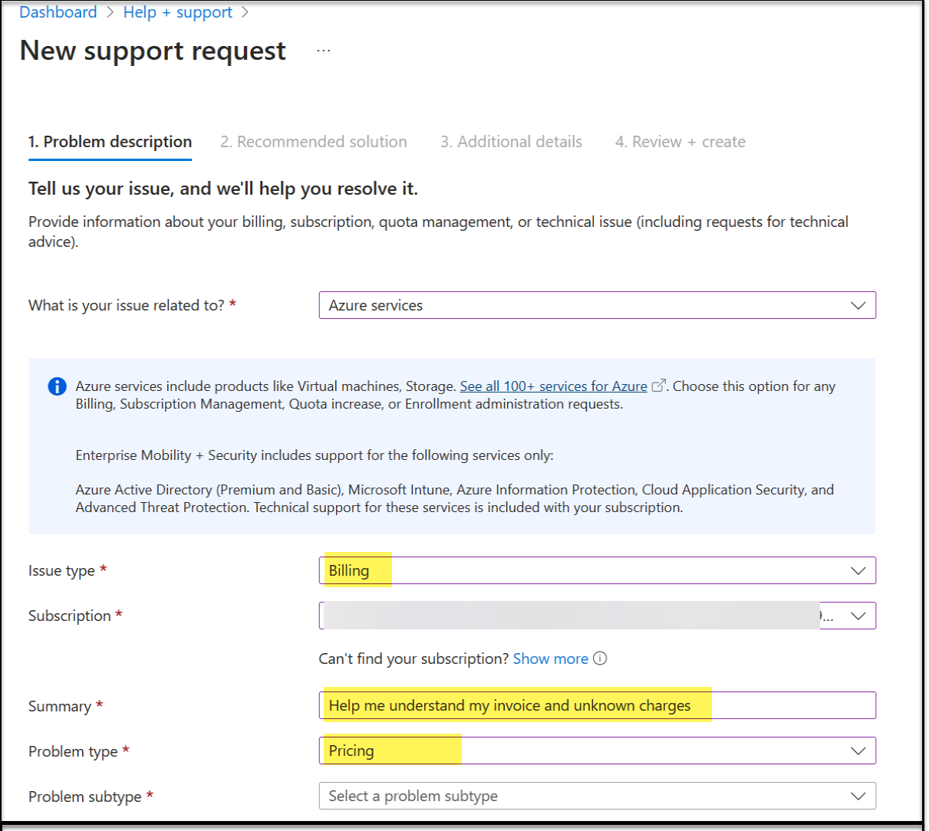
Task: Click the ellipsis next to New support request
Action: pos(323,51)
